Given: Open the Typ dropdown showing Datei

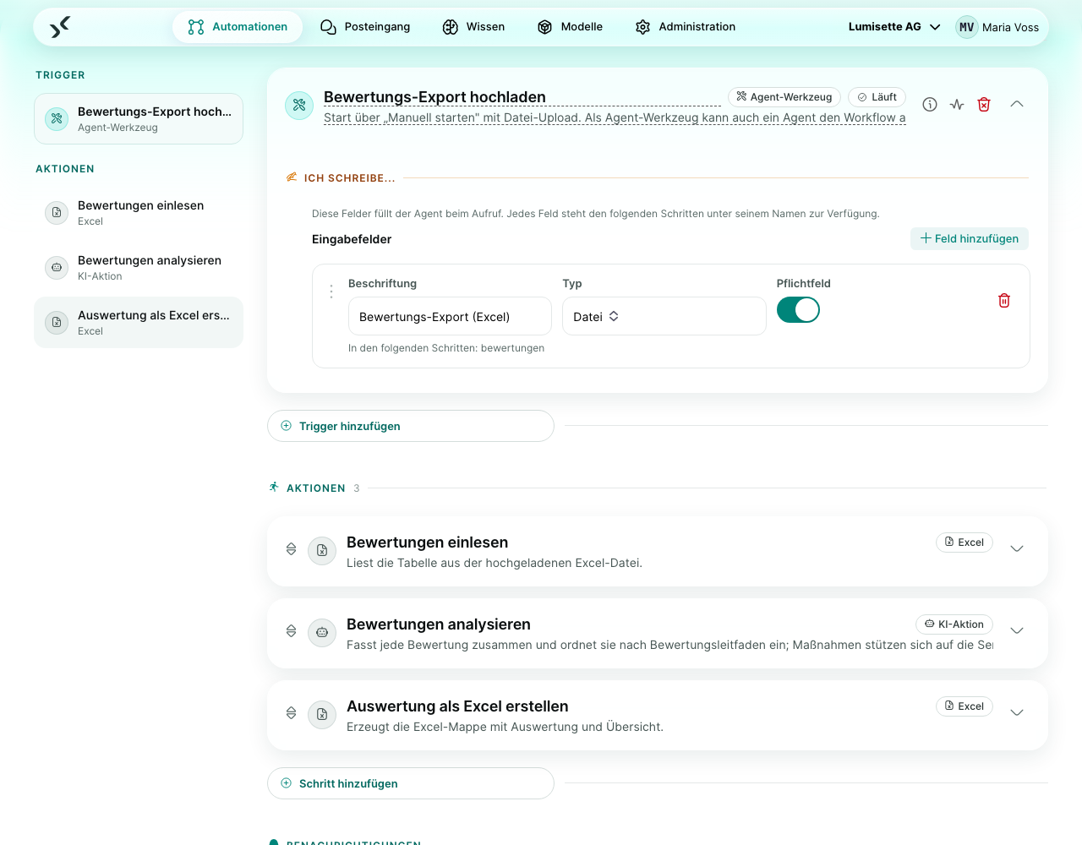Looking at the screenshot, I should click(664, 317).
